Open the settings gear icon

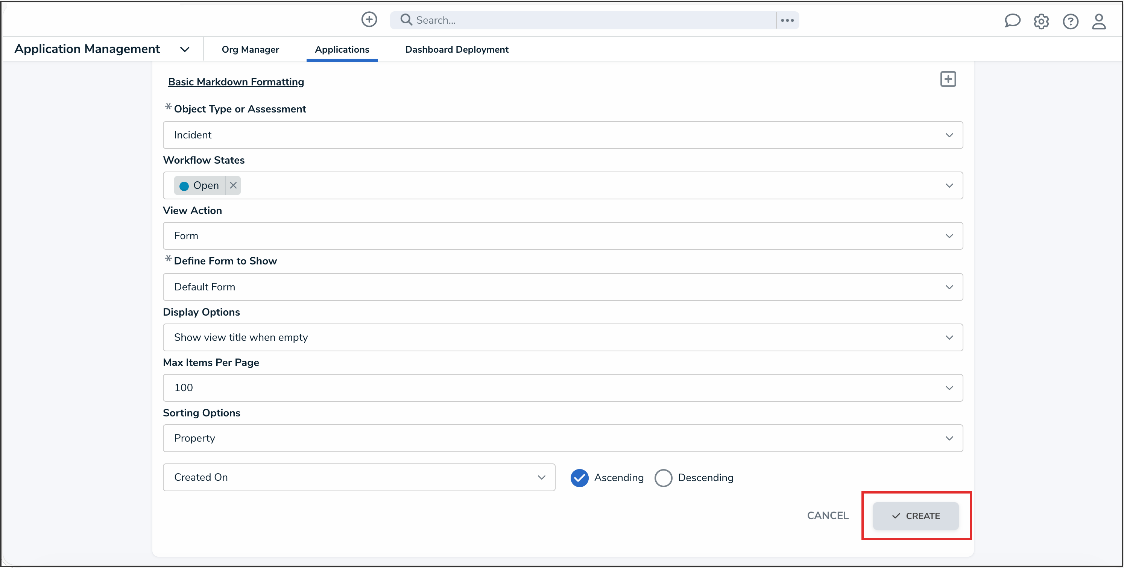pyautogui.click(x=1041, y=21)
